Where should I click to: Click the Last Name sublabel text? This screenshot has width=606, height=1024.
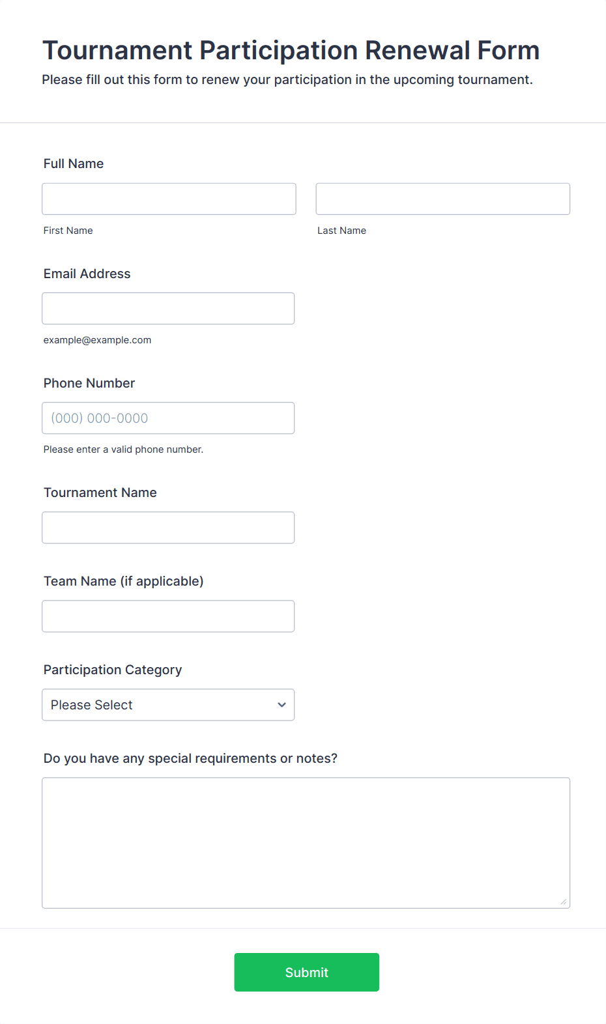[x=341, y=231]
